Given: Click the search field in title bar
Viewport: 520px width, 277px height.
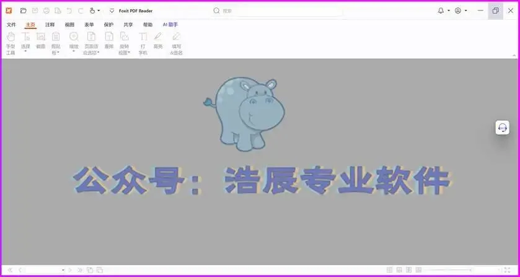Looking at the screenshot, I should tap(277, 11).
